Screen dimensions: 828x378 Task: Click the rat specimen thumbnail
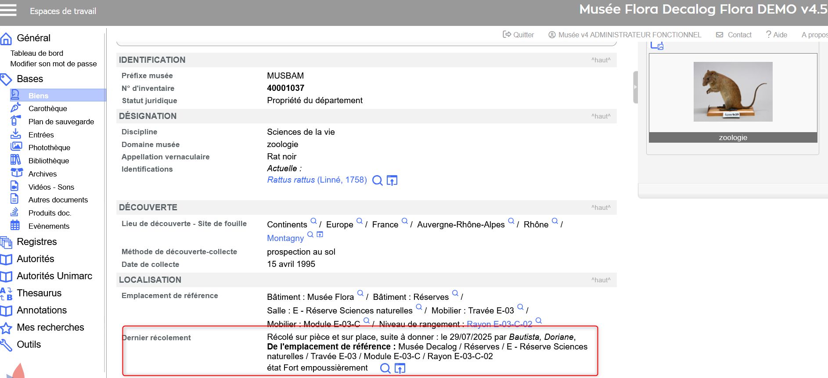[733, 92]
